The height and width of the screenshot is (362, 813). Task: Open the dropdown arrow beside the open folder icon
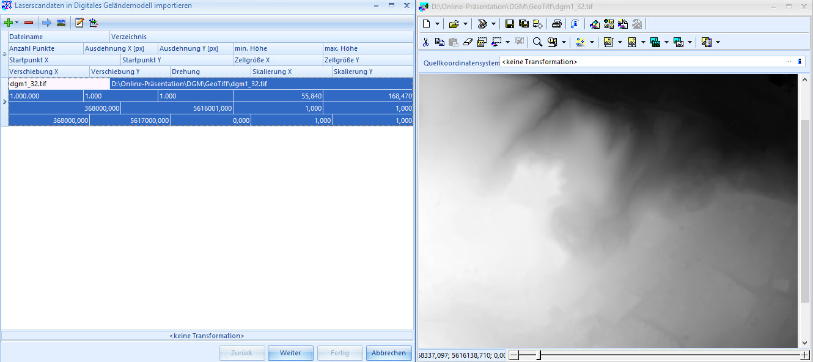coord(465,24)
